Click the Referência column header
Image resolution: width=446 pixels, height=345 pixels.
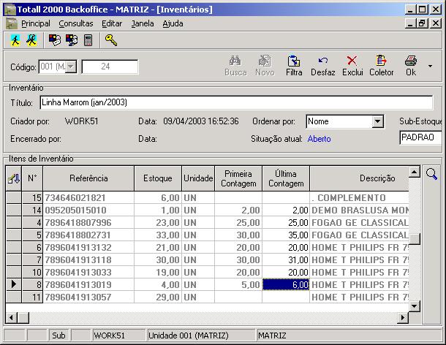(x=88, y=178)
